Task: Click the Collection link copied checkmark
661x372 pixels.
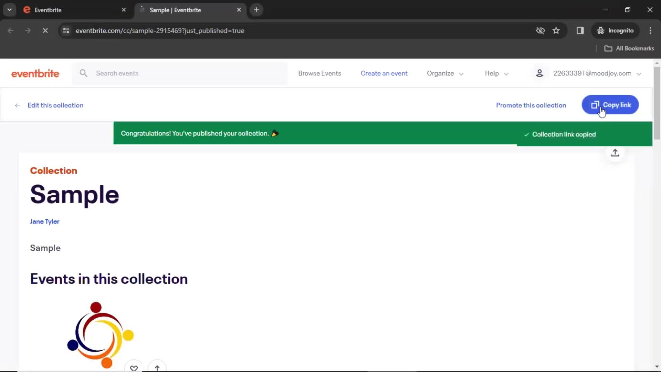Action: tap(525, 134)
